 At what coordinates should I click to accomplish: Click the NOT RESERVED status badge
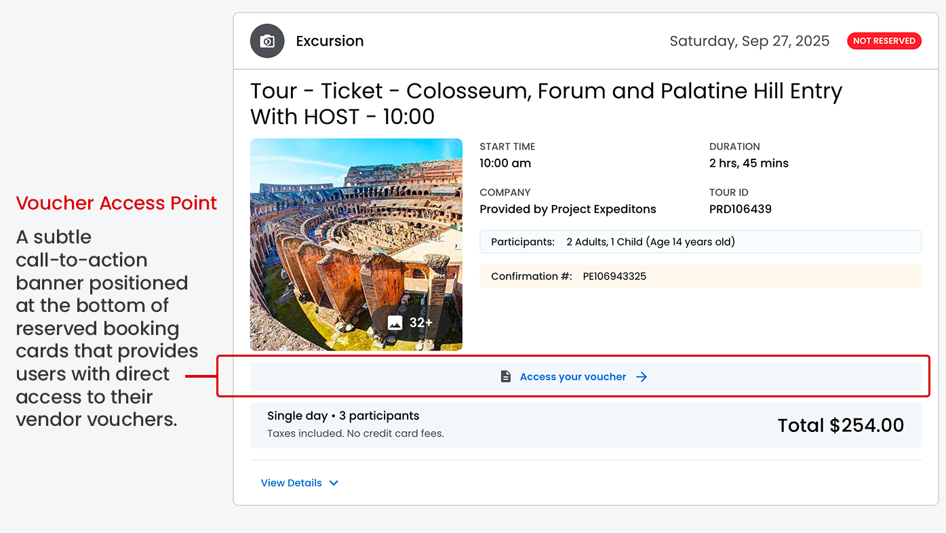(884, 41)
